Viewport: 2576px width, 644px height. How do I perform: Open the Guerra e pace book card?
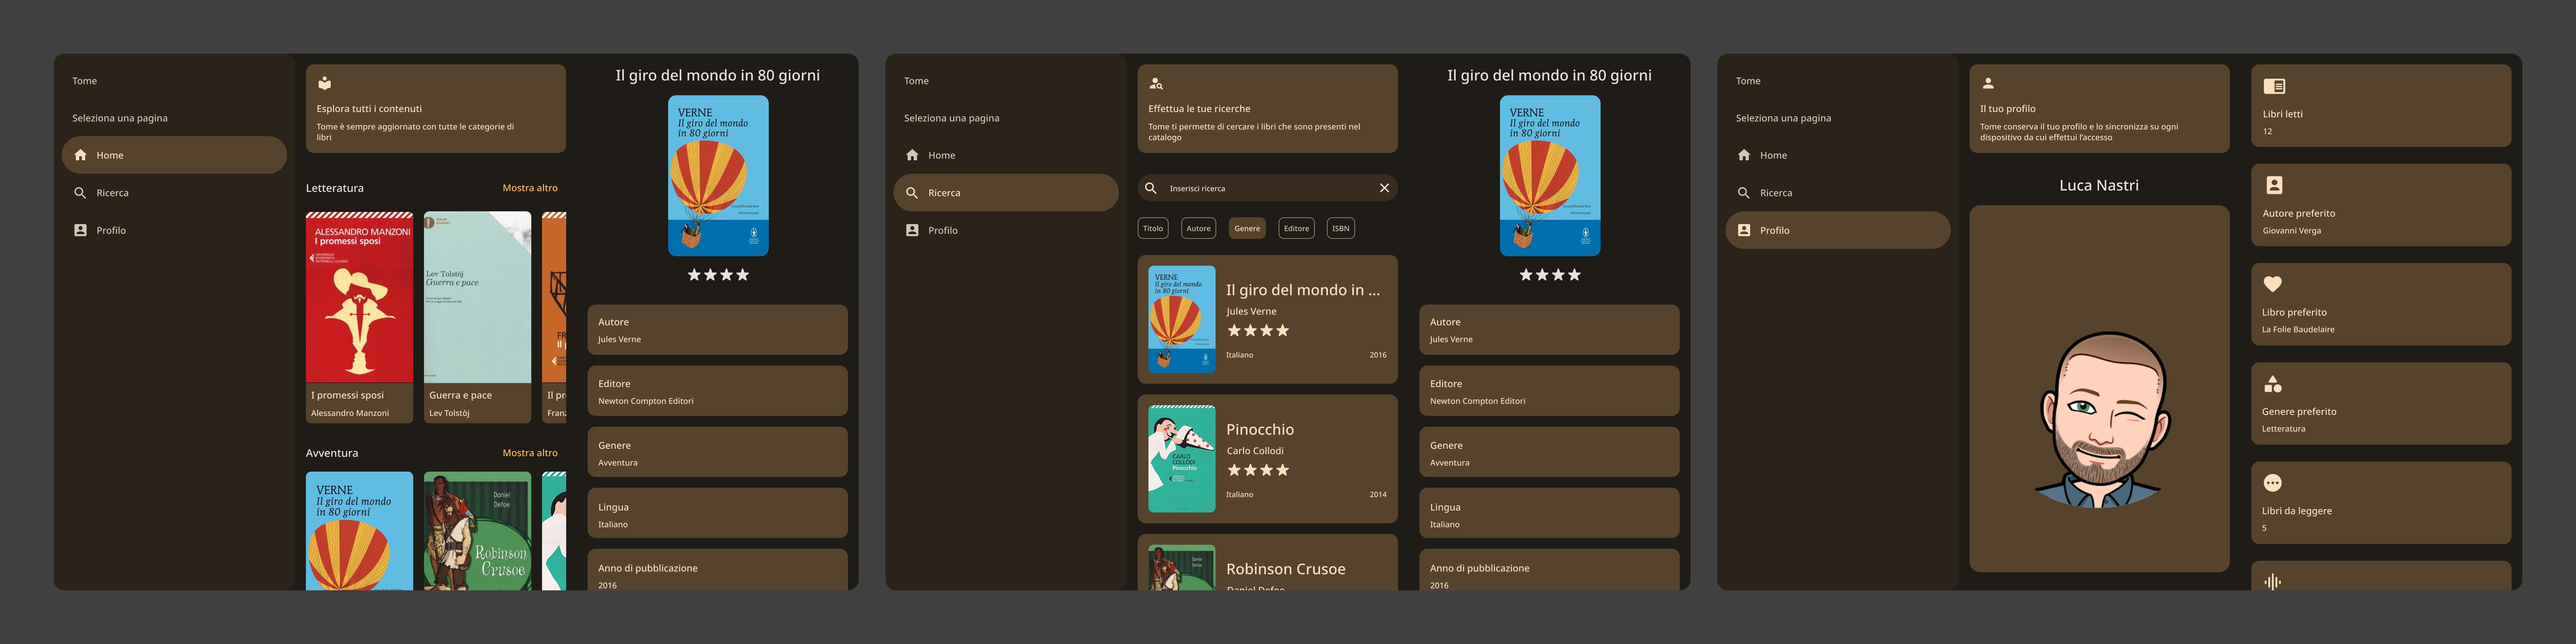pyautogui.click(x=477, y=317)
